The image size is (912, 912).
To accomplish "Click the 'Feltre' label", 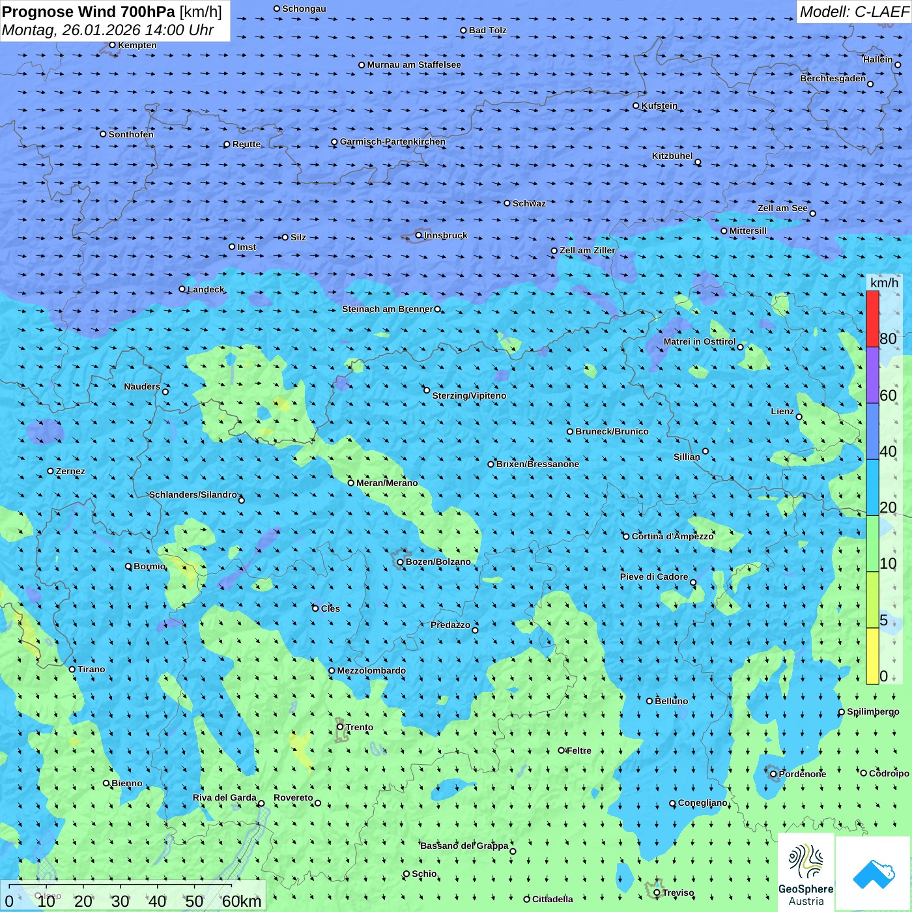I will coord(579,750).
